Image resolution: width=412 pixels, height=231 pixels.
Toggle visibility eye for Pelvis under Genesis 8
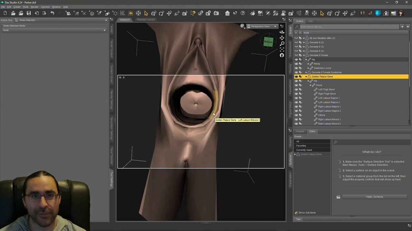(x=296, y=64)
